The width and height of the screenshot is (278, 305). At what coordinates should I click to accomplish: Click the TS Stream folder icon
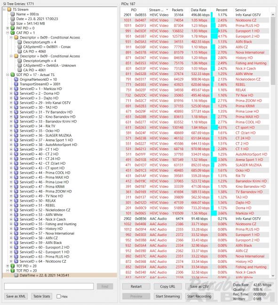(9, 9)
